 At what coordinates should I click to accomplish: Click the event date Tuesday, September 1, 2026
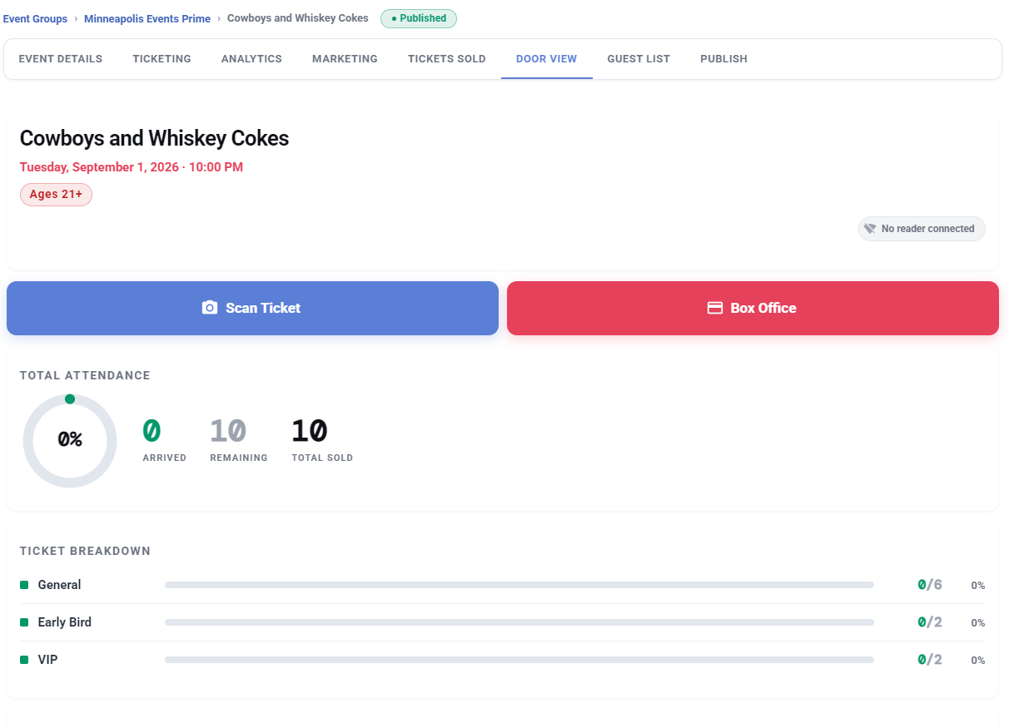[x=132, y=167]
